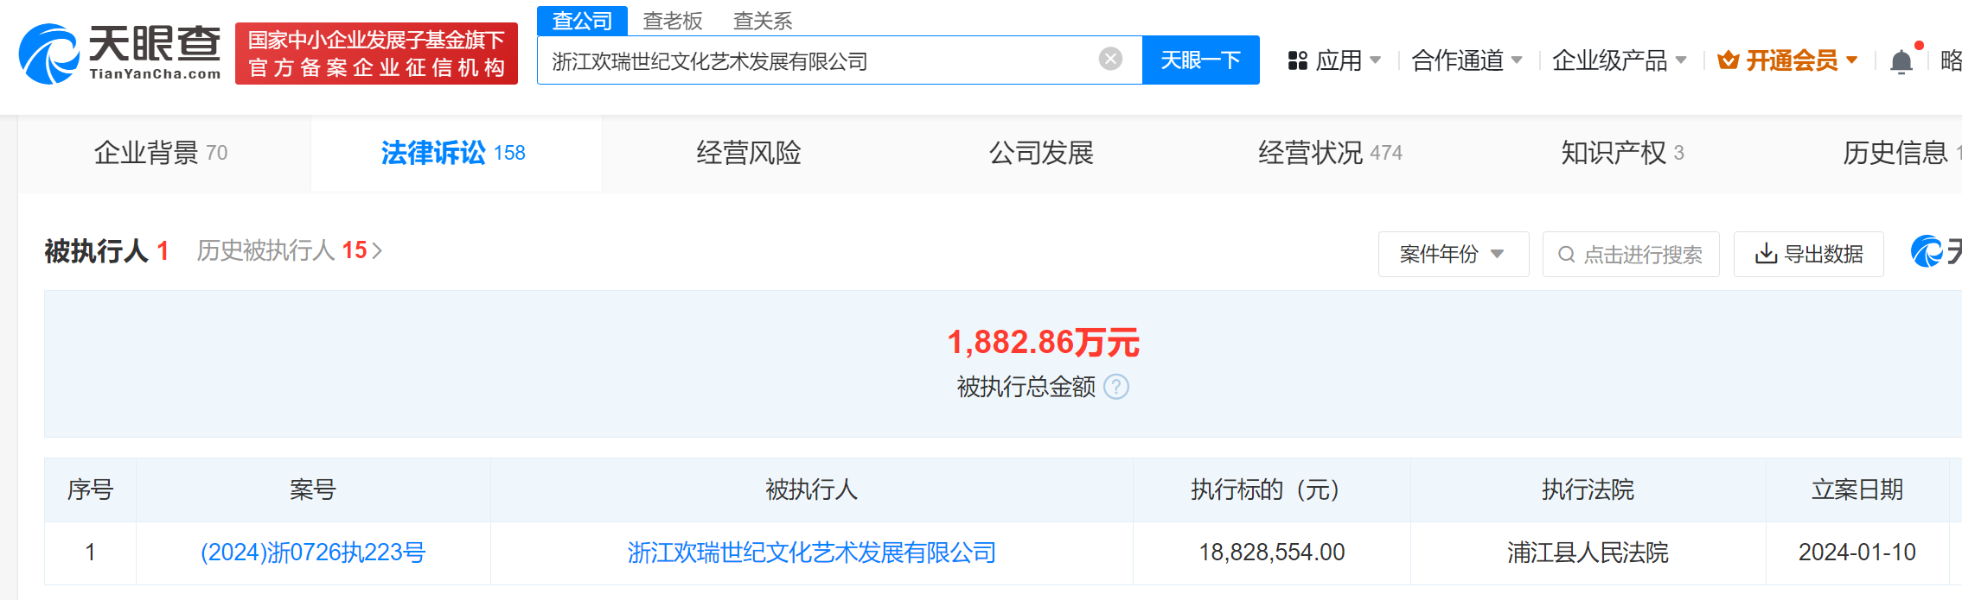Click the 浦江县人民法院 cell
The height and width of the screenshot is (600, 1962).
[x=1588, y=553]
